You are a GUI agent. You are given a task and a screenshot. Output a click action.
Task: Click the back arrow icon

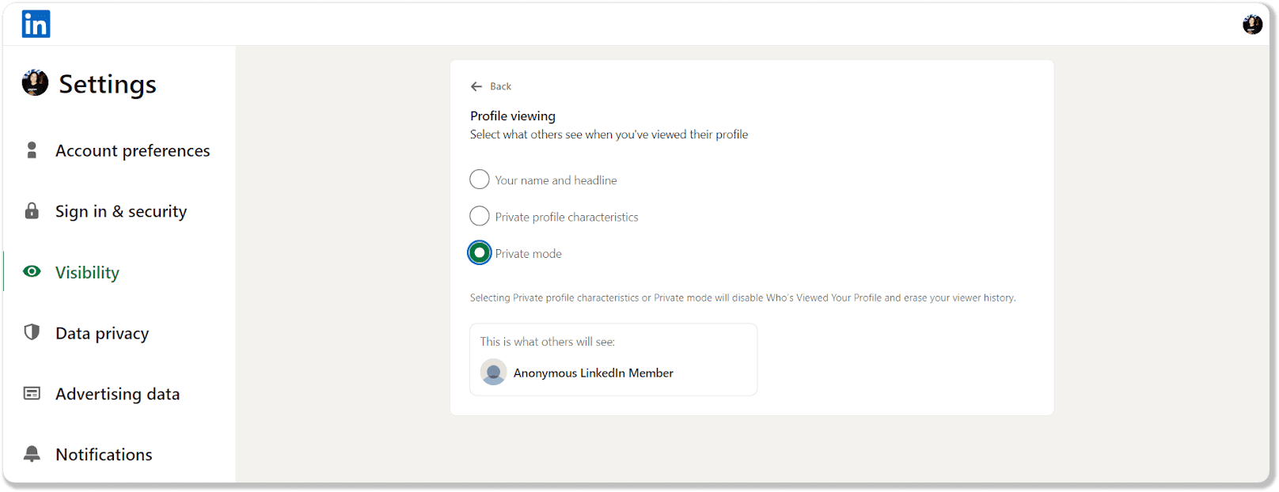coord(476,86)
